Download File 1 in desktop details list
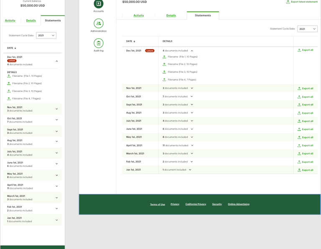 click(164, 57)
